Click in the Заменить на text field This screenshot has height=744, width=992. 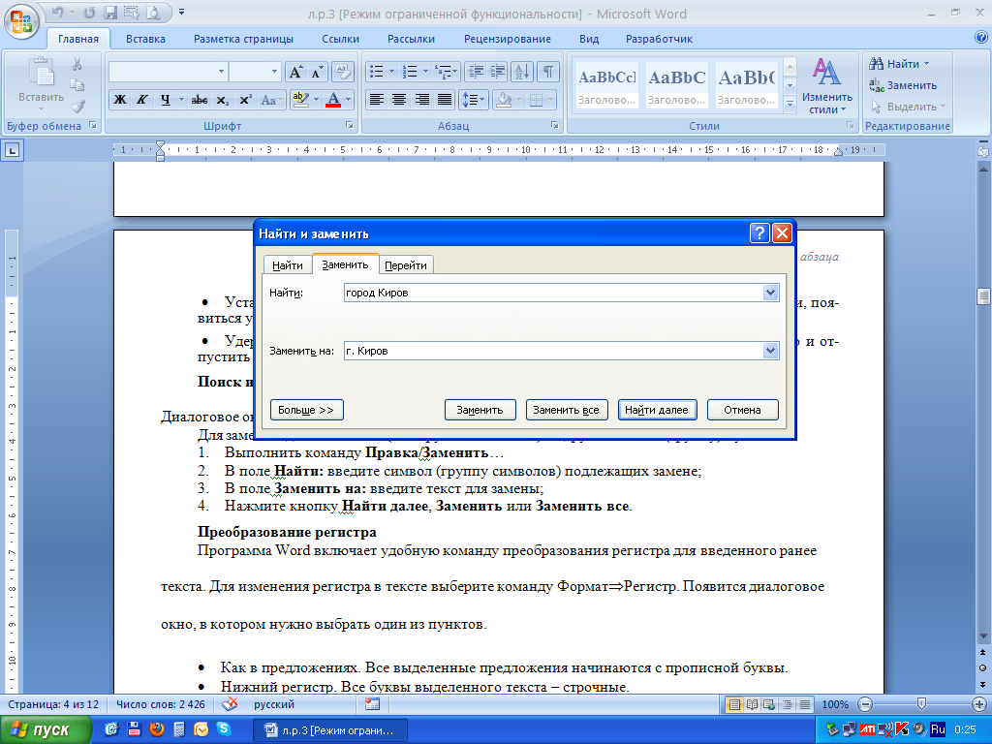tap(552, 351)
